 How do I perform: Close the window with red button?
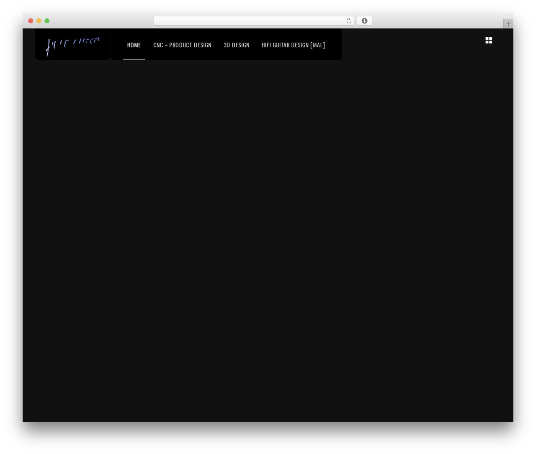point(31,21)
